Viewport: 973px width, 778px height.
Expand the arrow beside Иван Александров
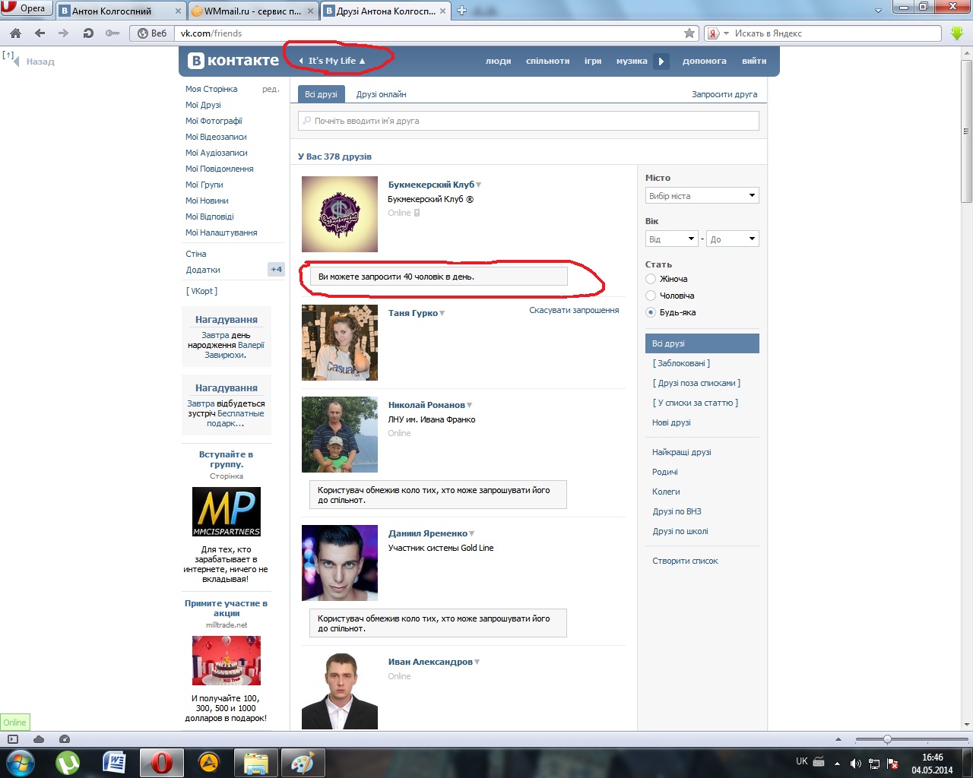(x=477, y=662)
